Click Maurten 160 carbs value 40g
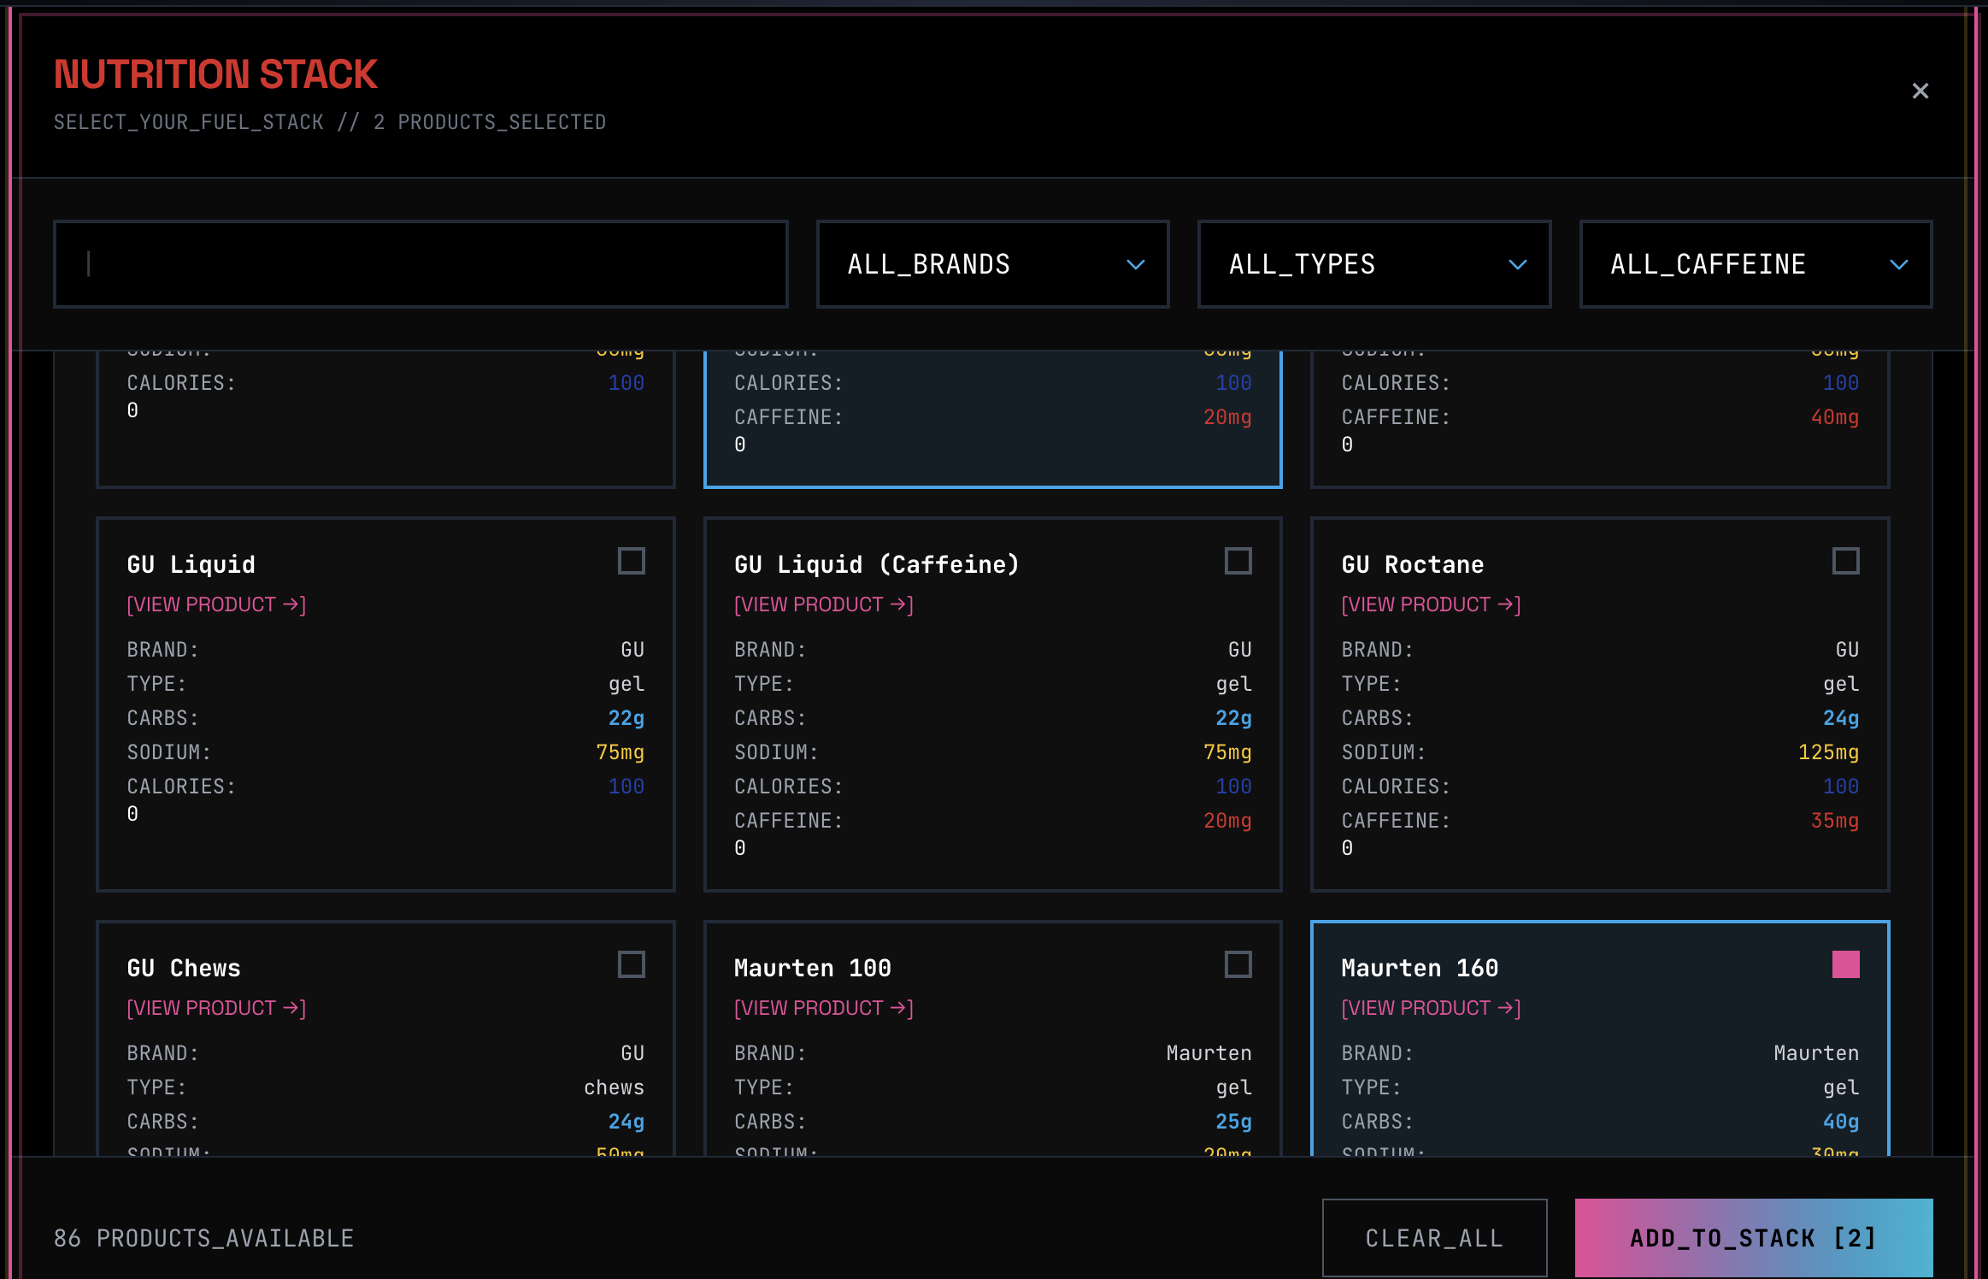 point(1841,1122)
